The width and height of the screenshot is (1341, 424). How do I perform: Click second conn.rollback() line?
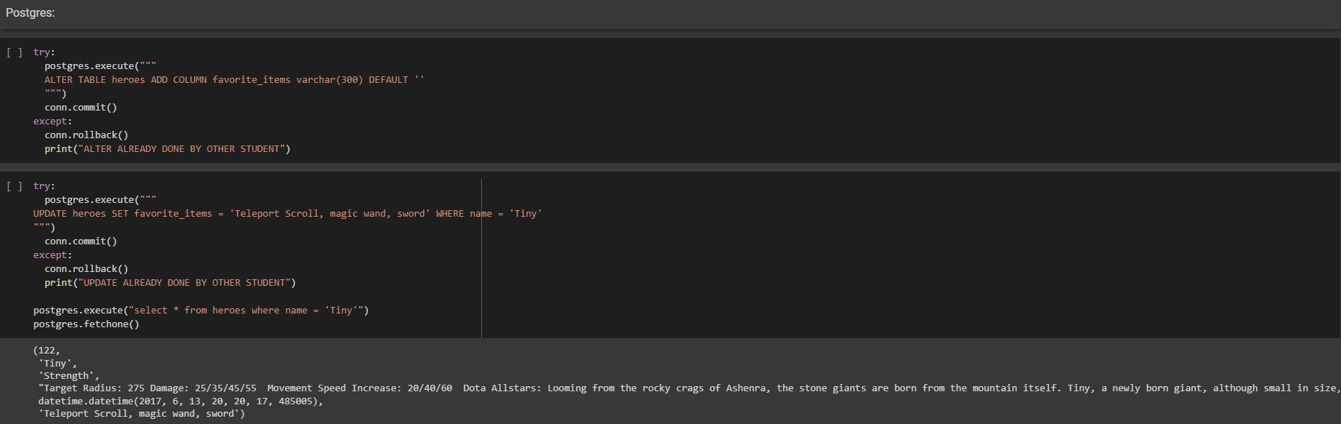[86, 269]
